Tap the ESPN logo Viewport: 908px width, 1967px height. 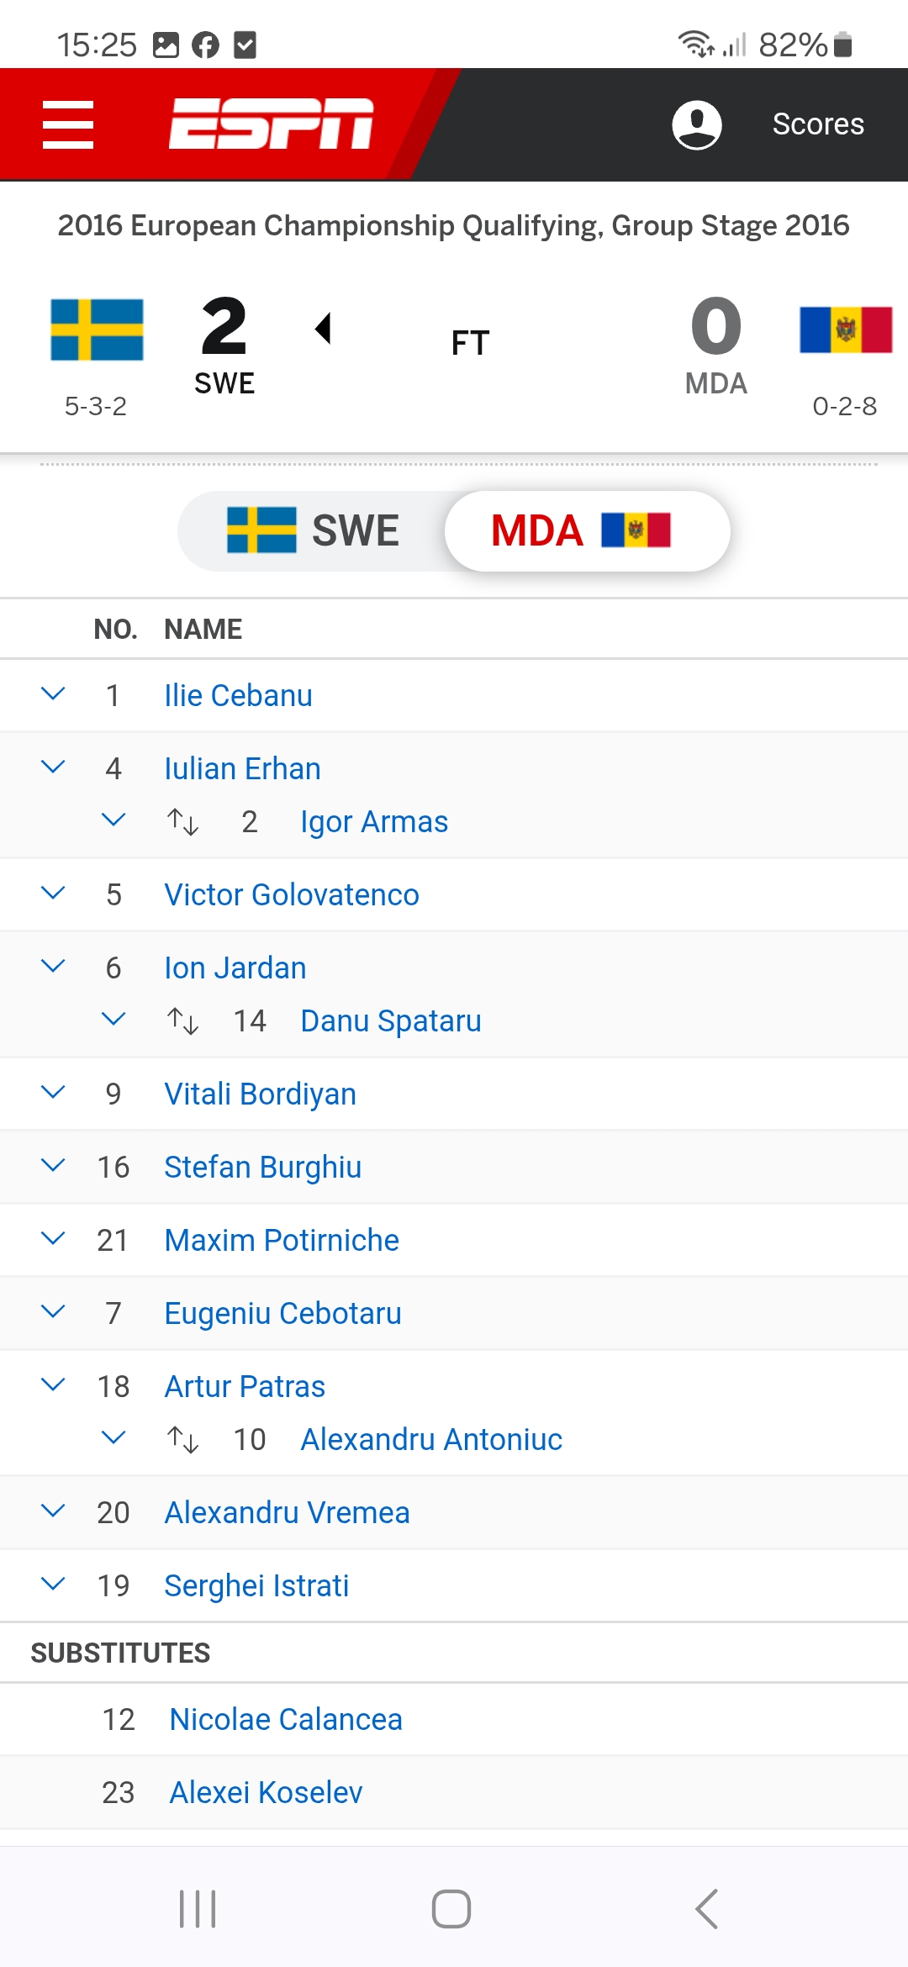point(271,124)
